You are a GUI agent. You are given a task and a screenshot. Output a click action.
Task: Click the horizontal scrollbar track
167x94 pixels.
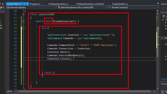click(85, 91)
